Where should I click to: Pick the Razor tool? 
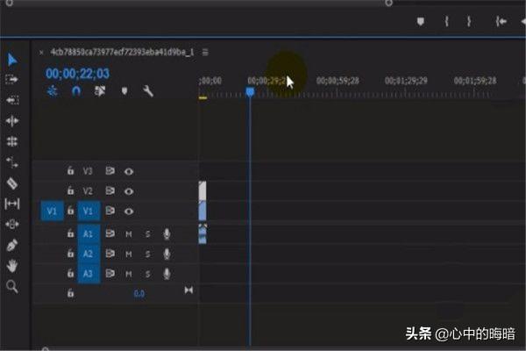(12, 183)
